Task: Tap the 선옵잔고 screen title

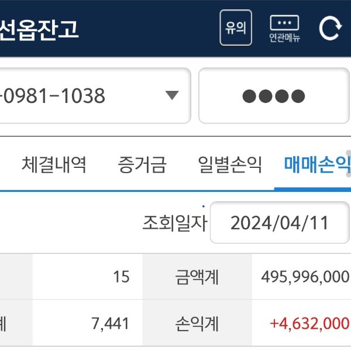Action: tap(40, 29)
